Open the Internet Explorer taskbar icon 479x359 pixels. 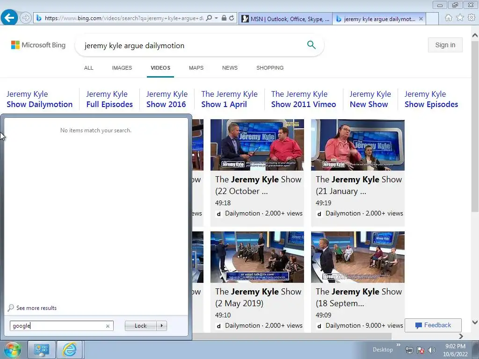(x=70, y=350)
